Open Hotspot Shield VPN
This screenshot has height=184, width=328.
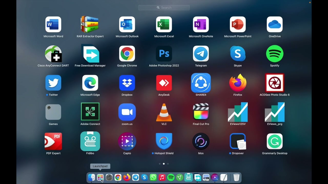(x=164, y=141)
